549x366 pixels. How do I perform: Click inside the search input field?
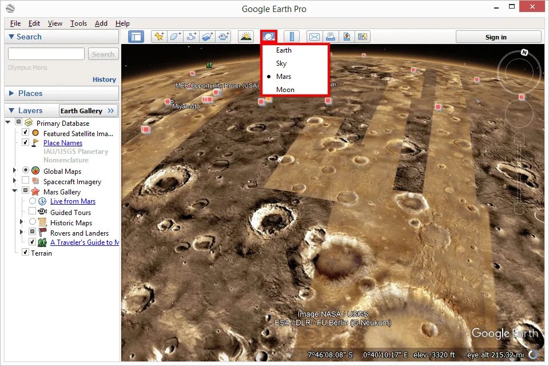(x=46, y=54)
